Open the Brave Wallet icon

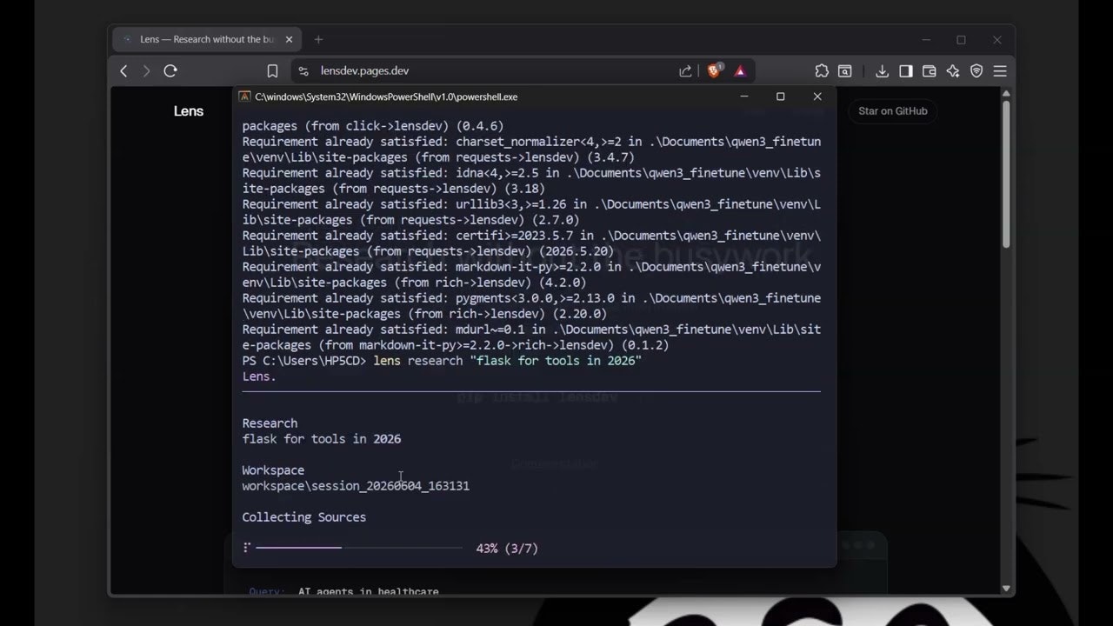tap(930, 71)
